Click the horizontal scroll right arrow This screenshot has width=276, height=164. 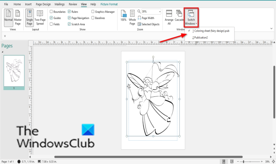click(x=271, y=157)
